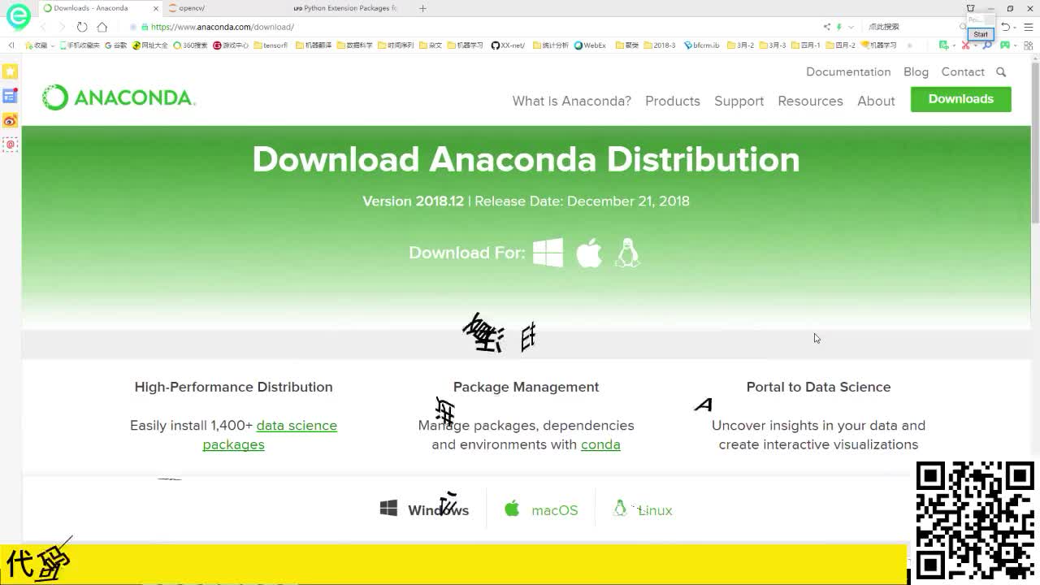The width and height of the screenshot is (1040, 585).
Task: Open the dropdown arrow beside lightning icon
Action: (851, 27)
